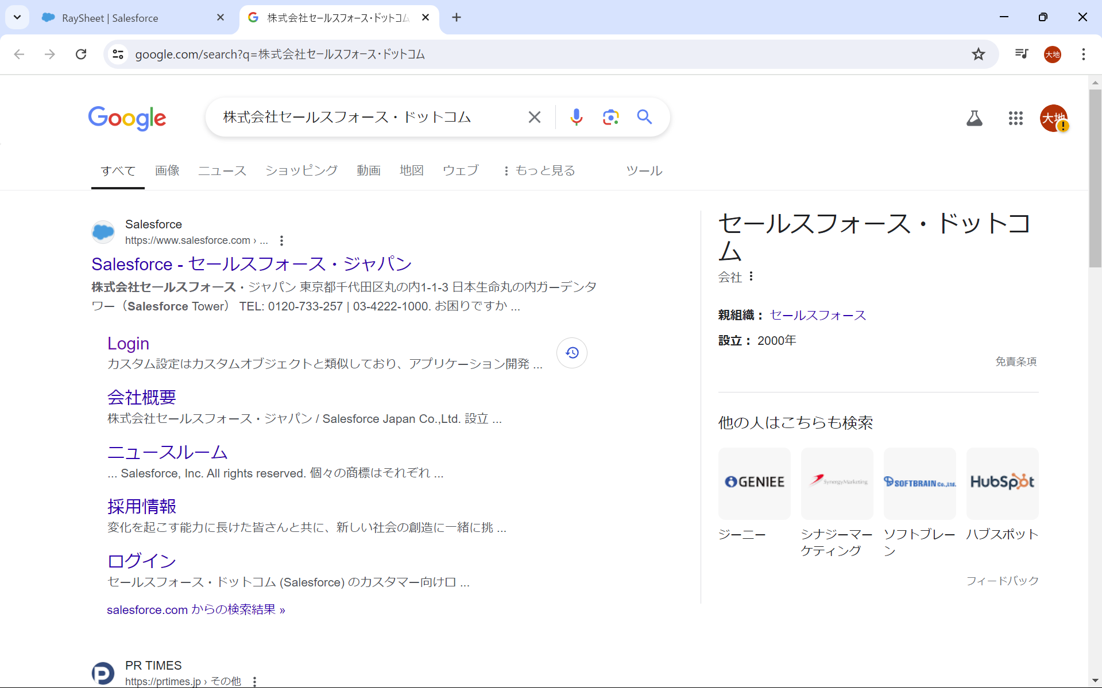Open the parent organization セールスフォース link
The image size is (1102, 688).
click(x=818, y=315)
